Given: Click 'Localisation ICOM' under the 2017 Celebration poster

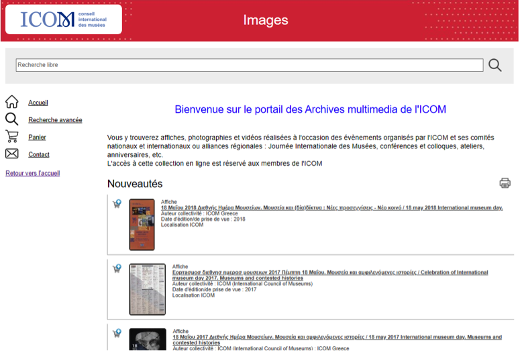Looking at the screenshot, I should (x=193, y=295).
